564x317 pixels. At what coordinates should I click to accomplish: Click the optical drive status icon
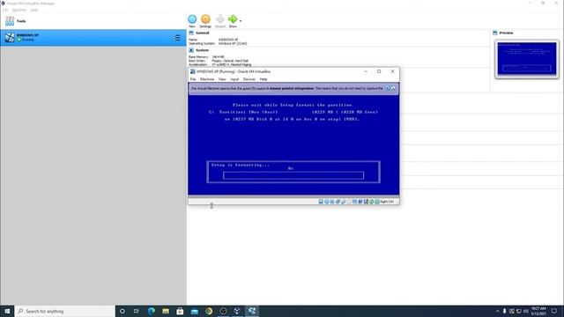coord(327,202)
